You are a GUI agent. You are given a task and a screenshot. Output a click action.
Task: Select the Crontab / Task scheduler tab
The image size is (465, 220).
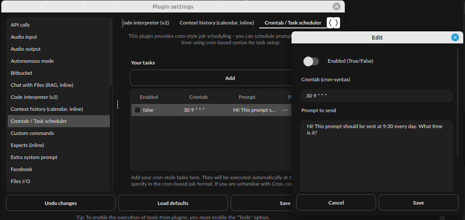[293, 23]
